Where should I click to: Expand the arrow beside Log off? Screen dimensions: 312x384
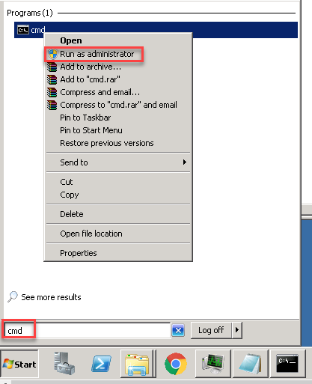pyautogui.click(x=237, y=330)
